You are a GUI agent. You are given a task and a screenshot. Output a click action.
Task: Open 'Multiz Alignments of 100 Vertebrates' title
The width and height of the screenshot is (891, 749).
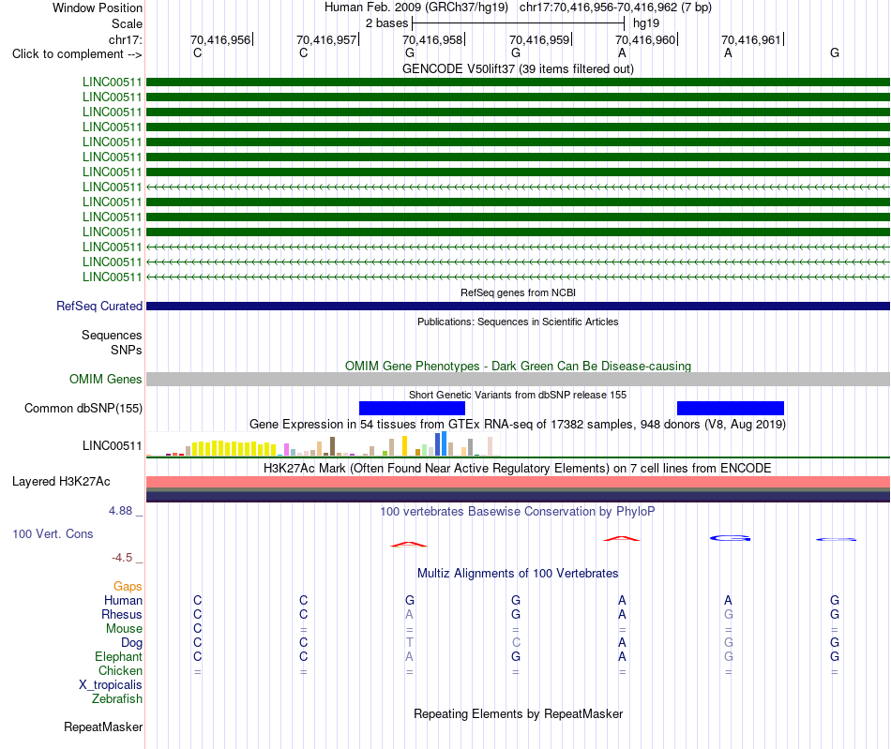click(518, 573)
